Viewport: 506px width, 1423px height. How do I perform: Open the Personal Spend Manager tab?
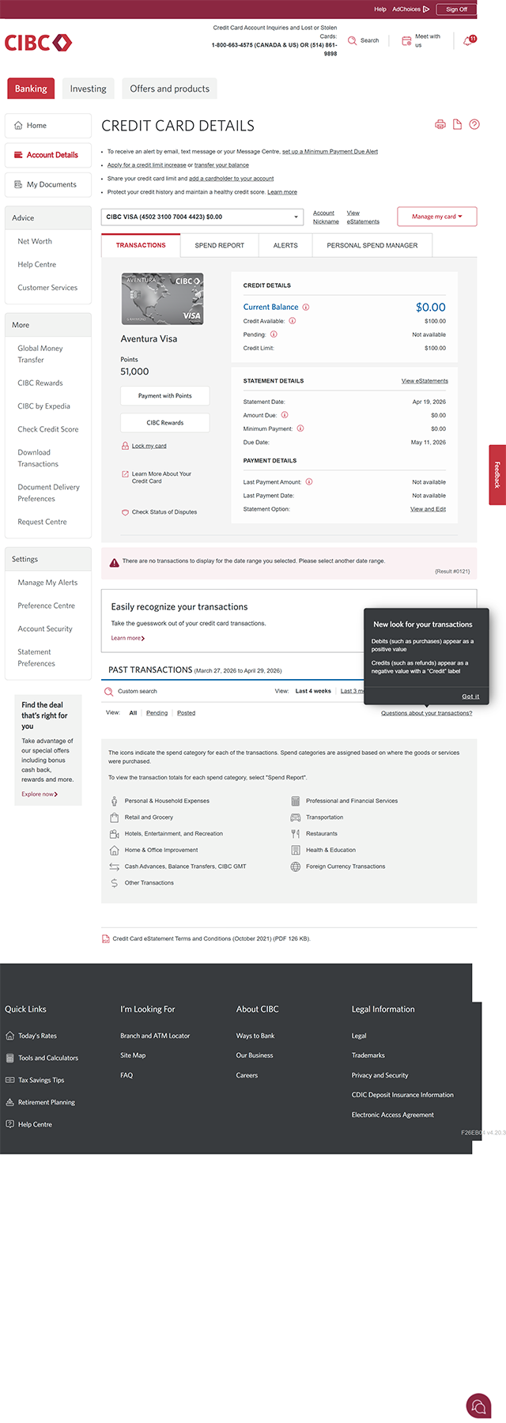coord(372,245)
